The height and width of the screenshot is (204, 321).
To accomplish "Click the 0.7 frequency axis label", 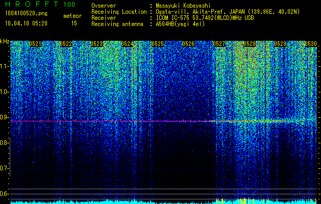I will pos(4,168).
